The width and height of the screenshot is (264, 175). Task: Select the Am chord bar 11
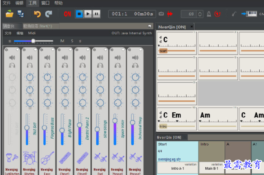click(218, 119)
